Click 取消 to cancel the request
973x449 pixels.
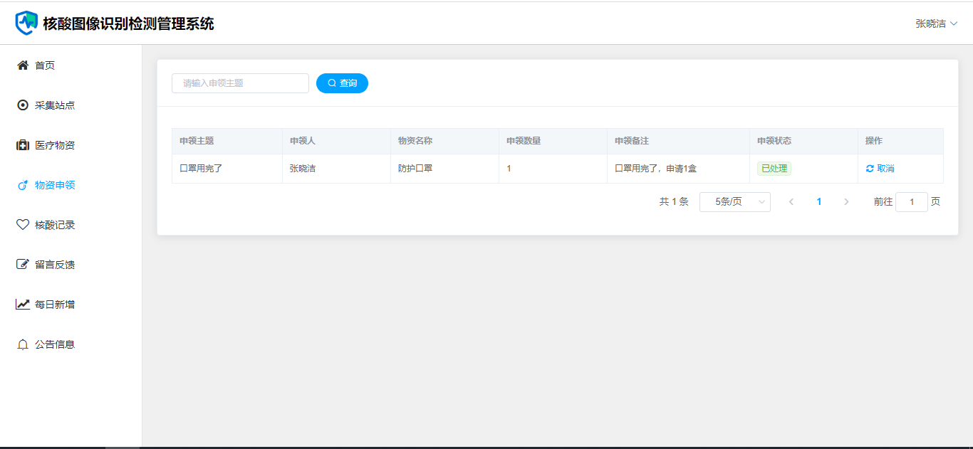(880, 169)
